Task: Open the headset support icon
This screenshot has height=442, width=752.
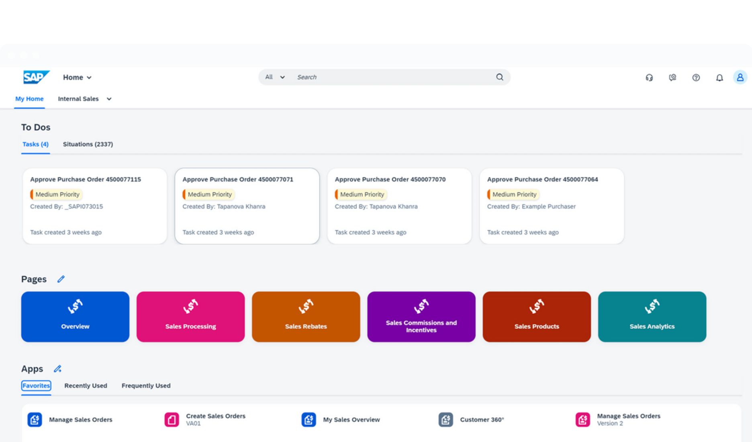Action: pyautogui.click(x=649, y=78)
